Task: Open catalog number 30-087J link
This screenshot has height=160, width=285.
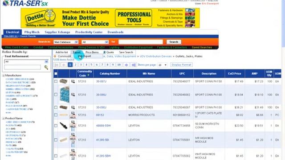Action: tap(101, 81)
